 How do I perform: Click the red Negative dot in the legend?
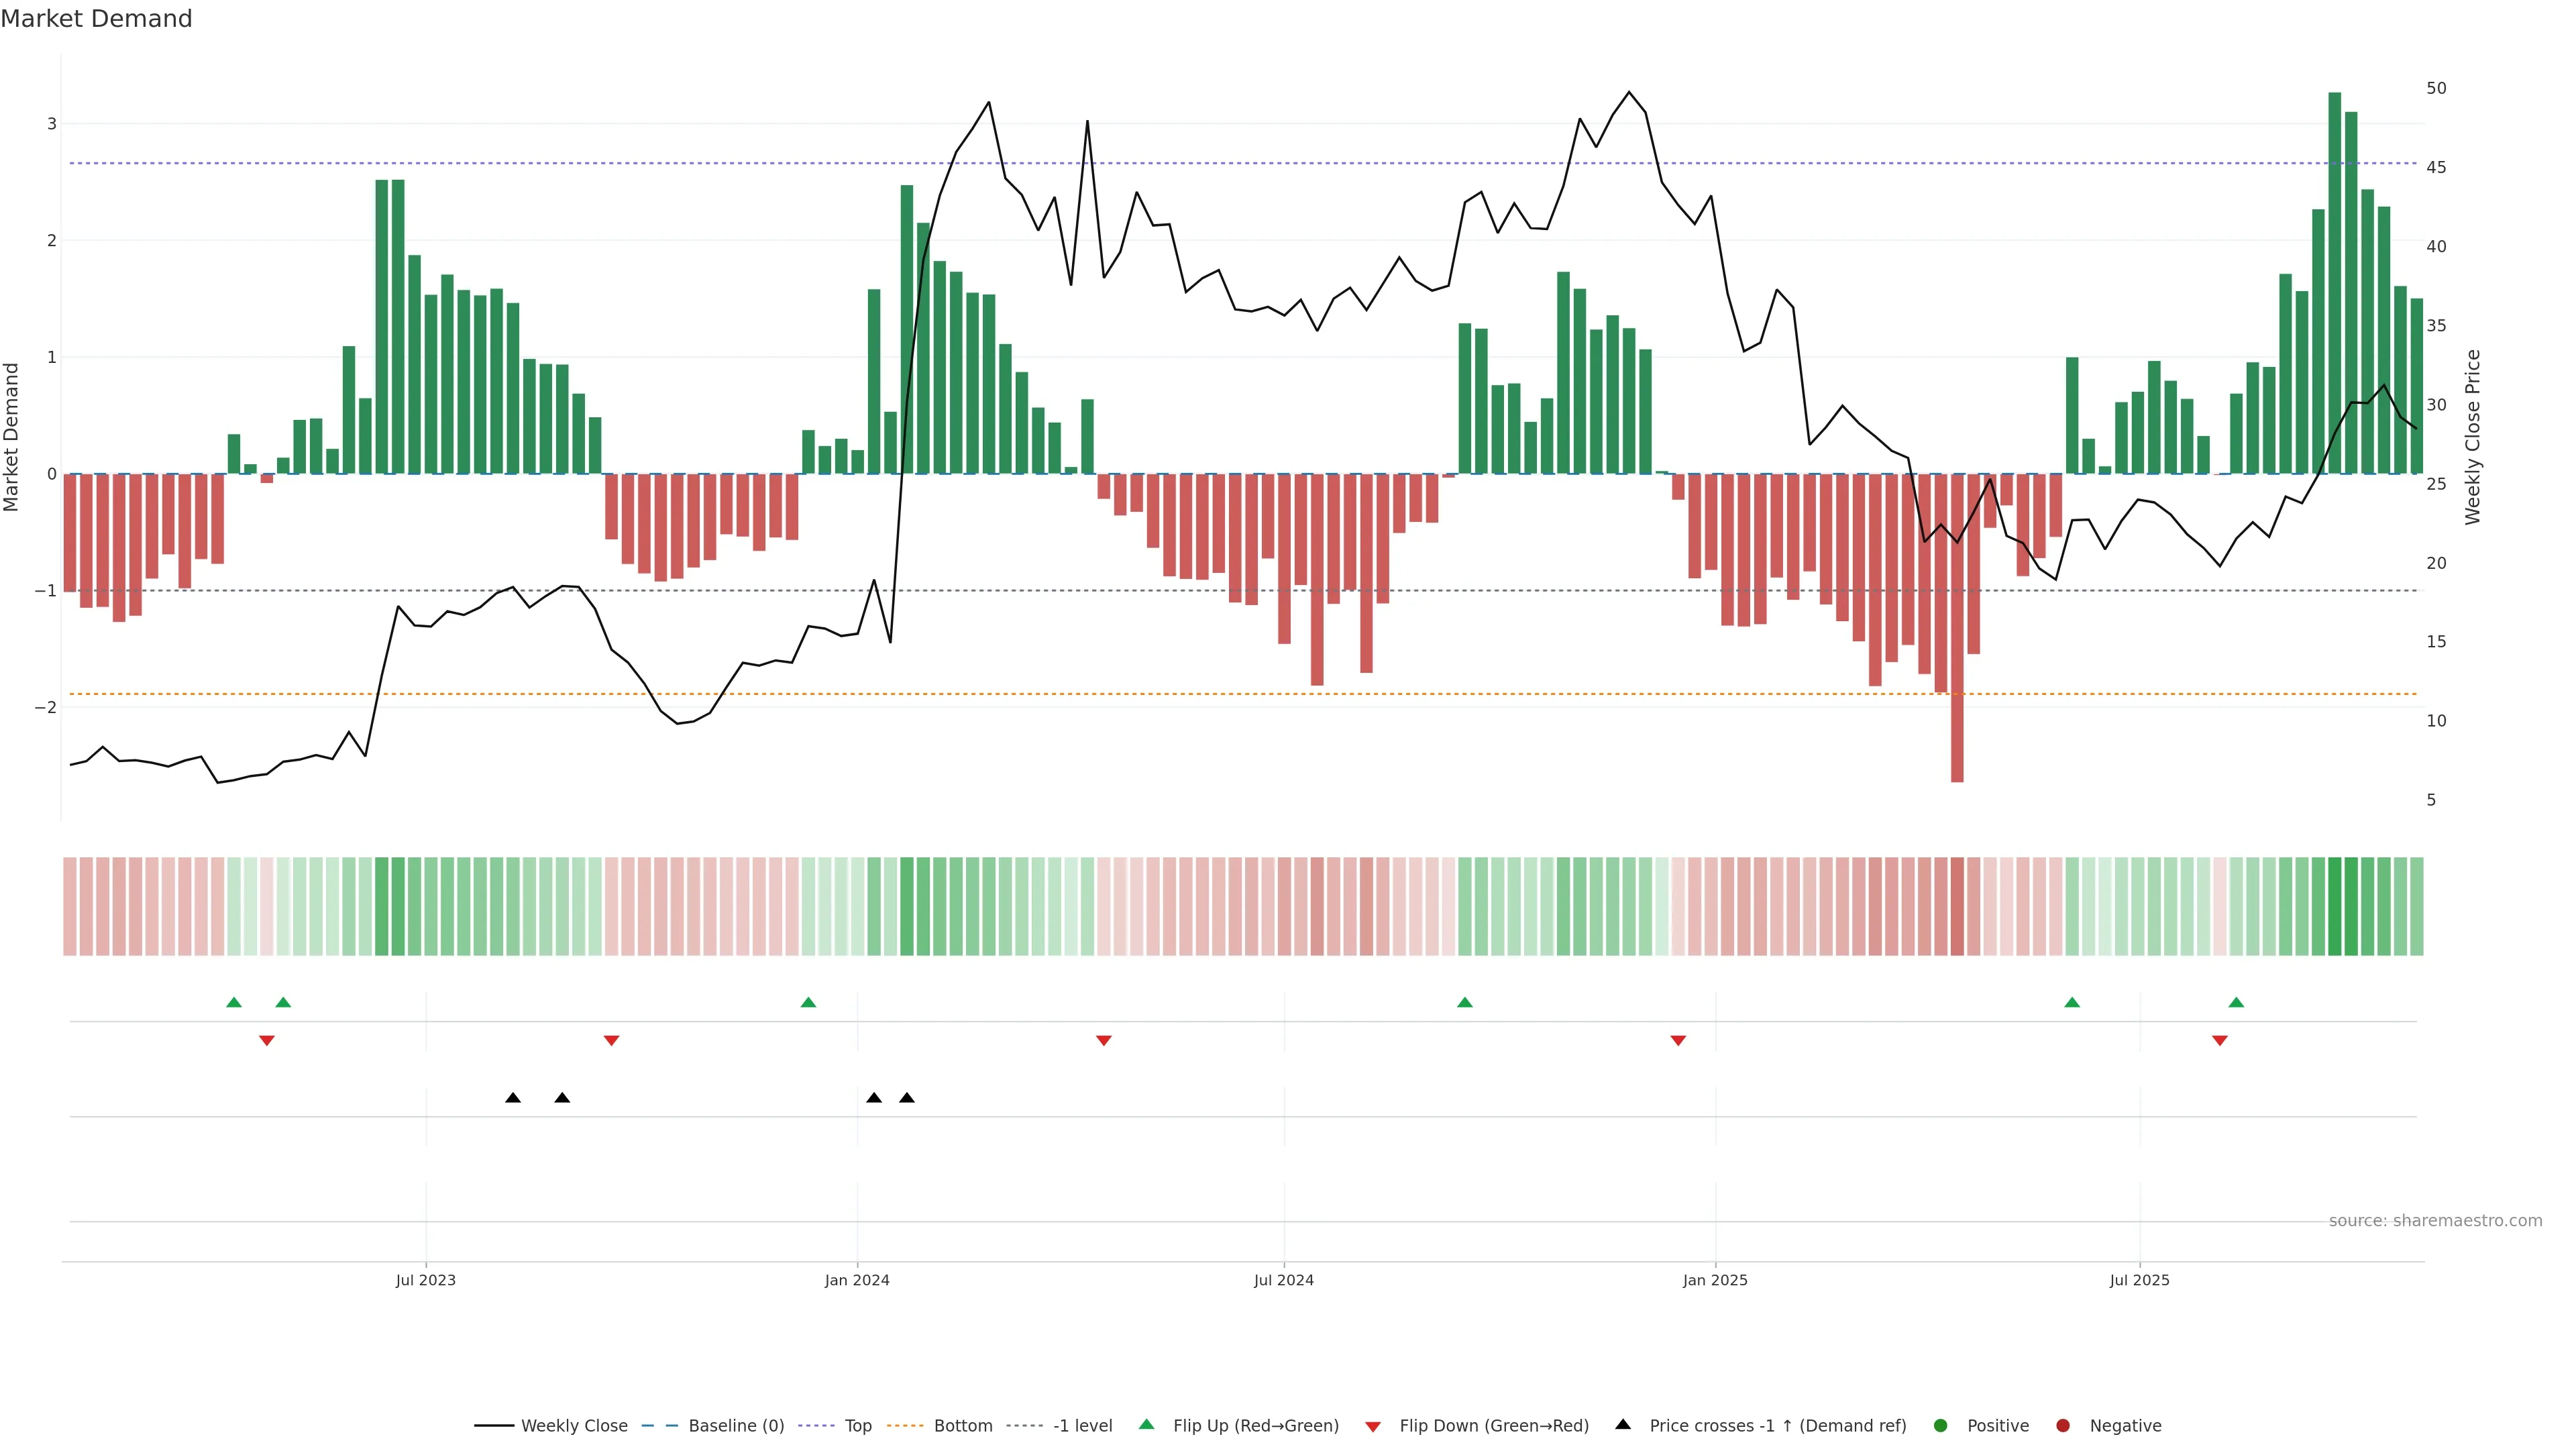click(x=2062, y=1425)
